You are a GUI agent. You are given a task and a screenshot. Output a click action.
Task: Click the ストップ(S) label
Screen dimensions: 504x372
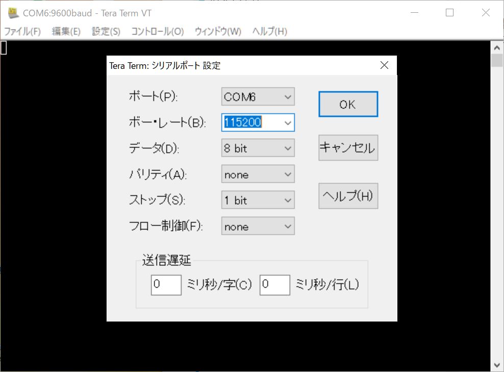point(157,200)
